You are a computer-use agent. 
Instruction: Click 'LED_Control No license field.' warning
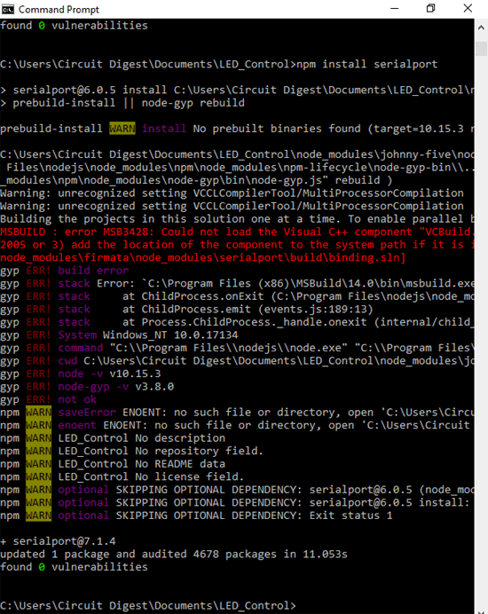click(x=151, y=477)
